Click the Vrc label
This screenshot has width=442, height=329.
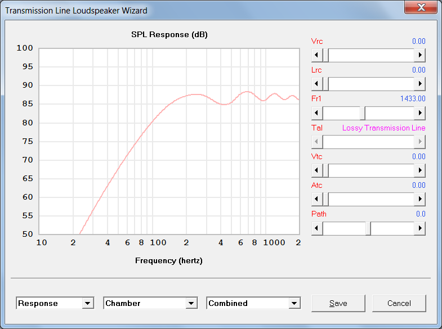point(317,41)
